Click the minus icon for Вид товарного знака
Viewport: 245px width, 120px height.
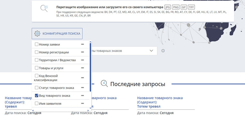[83, 95]
